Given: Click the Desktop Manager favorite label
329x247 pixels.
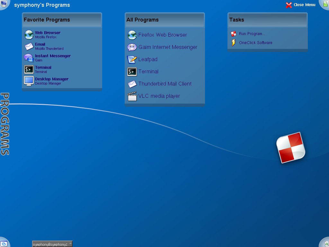Looking at the screenshot, I should click(52, 79).
